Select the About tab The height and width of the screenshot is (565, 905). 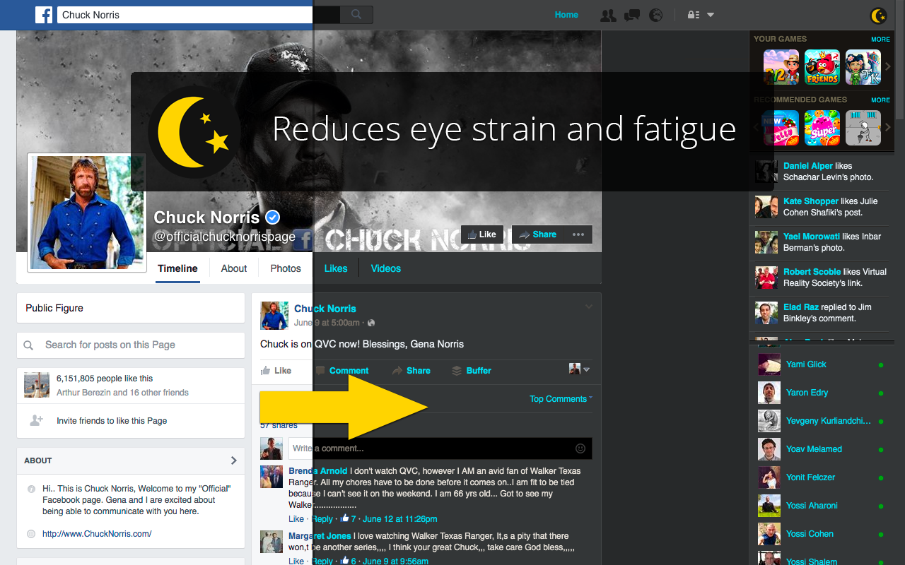click(x=234, y=268)
